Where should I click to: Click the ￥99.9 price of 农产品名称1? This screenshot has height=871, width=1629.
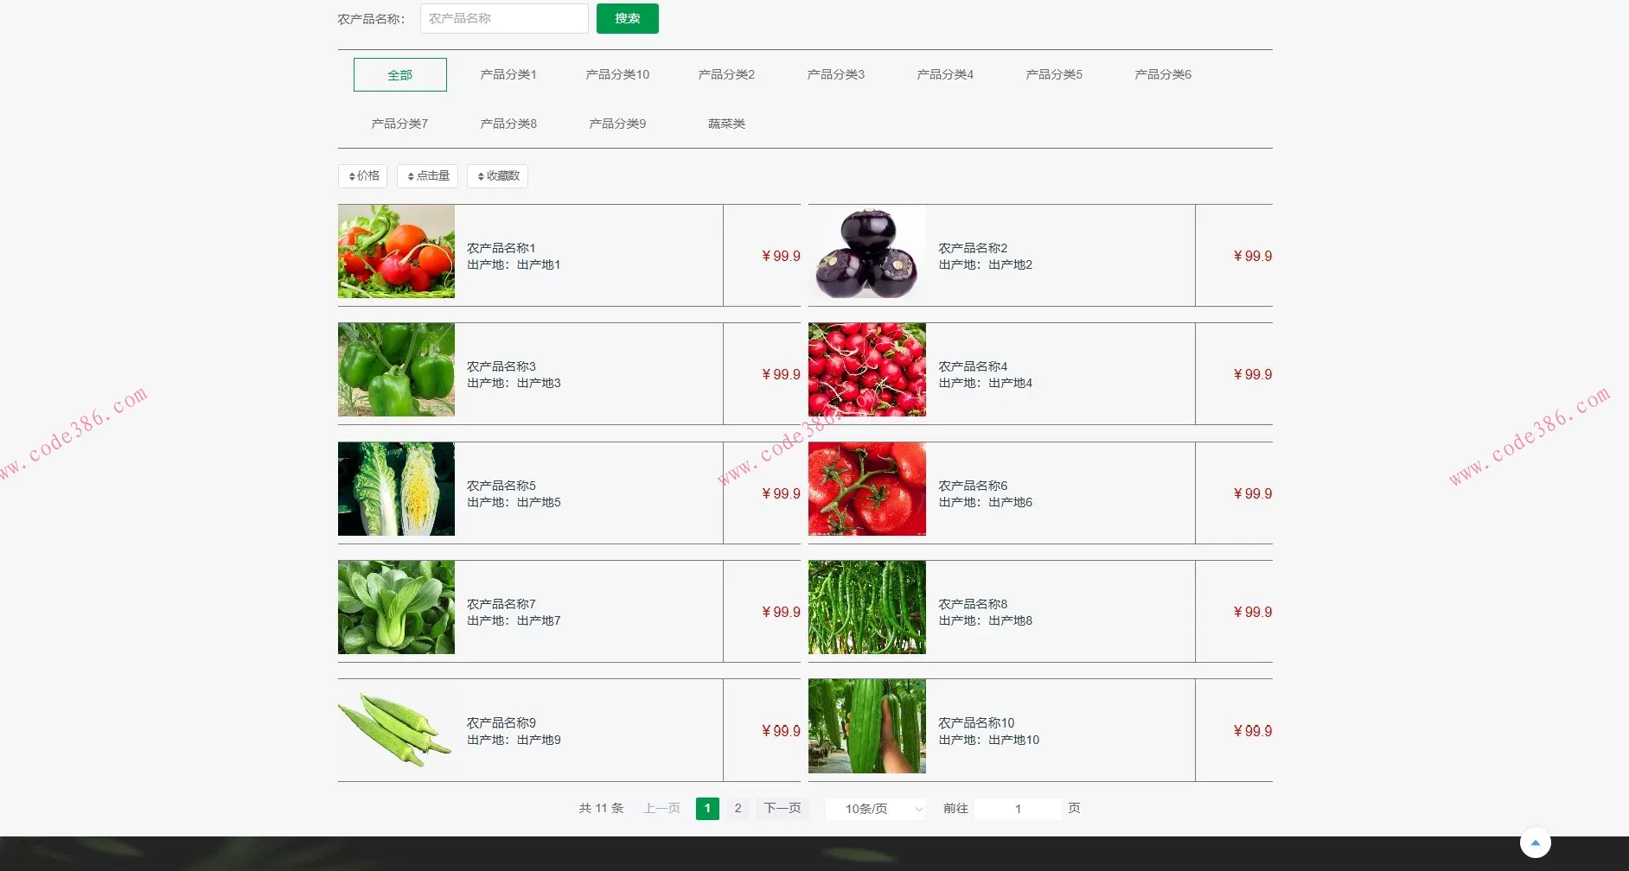[x=781, y=257]
